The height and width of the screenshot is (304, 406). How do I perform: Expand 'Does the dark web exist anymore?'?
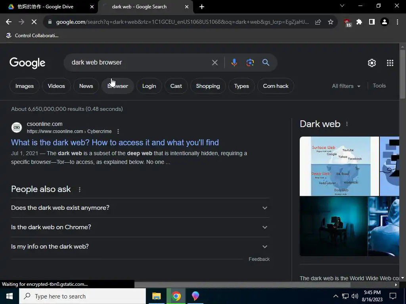(140, 208)
